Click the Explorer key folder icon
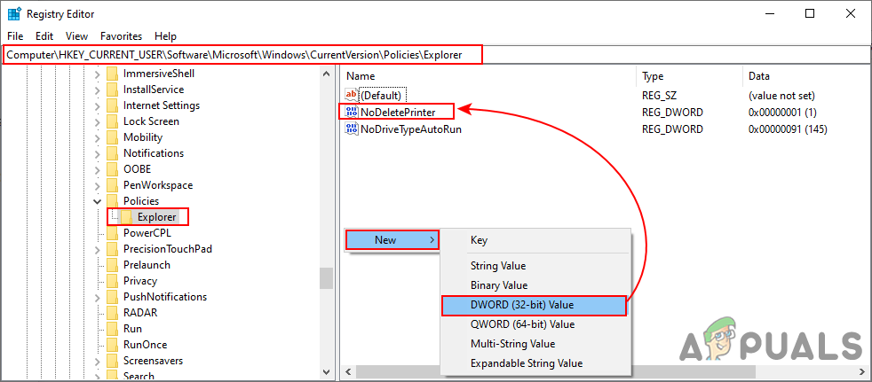The height and width of the screenshot is (382, 872). pyautogui.click(x=127, y=217)
